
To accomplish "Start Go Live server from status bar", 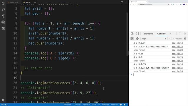I will click(x=68, y=105).
